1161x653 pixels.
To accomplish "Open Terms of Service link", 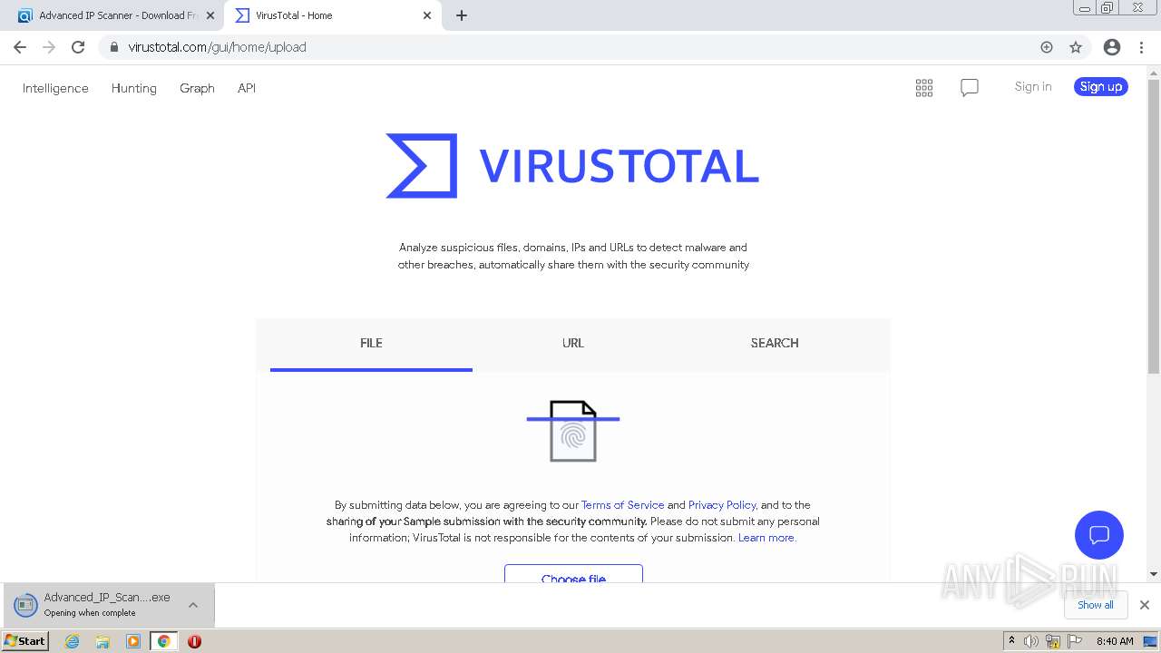I will pos(622,505).
